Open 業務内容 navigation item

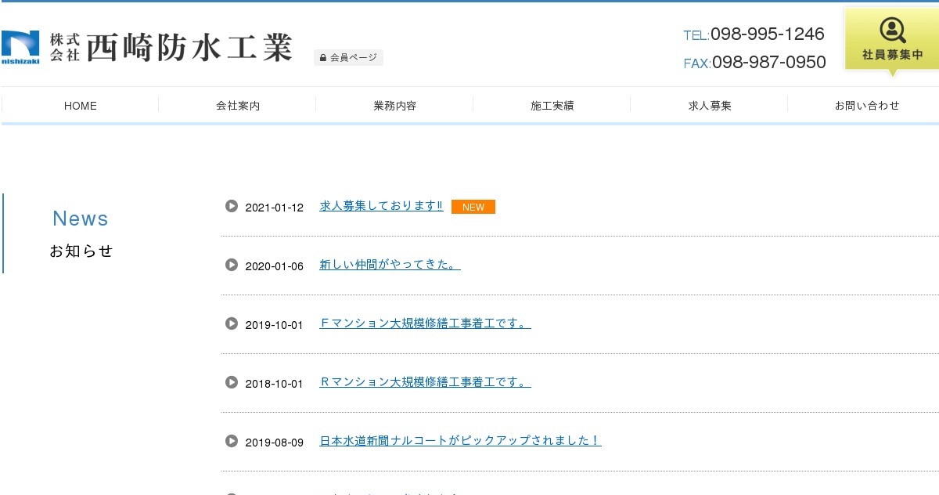click(x=395, y=106)
